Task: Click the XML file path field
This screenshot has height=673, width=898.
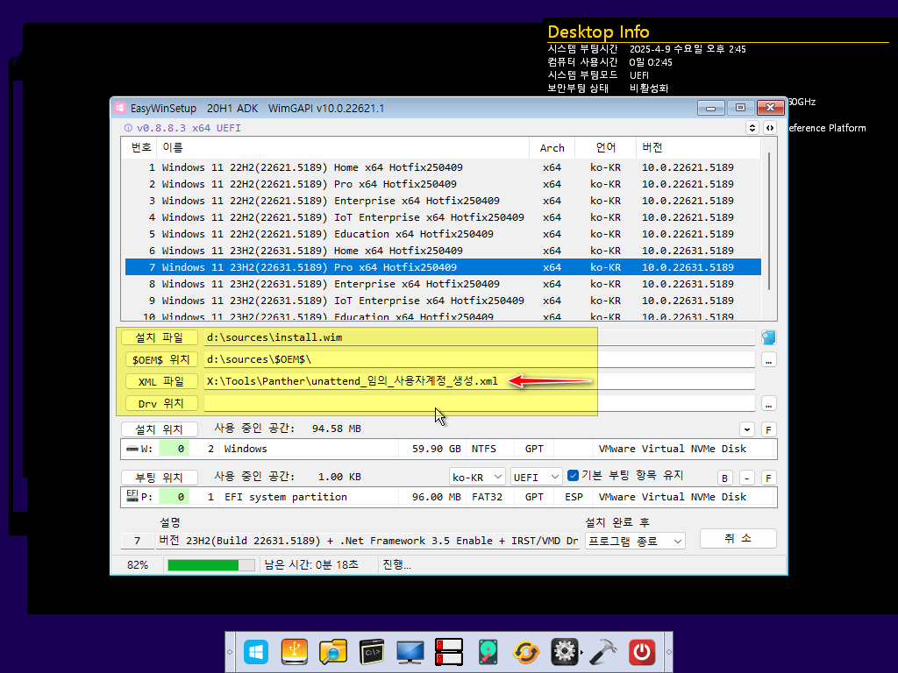Action: (480, 381)
